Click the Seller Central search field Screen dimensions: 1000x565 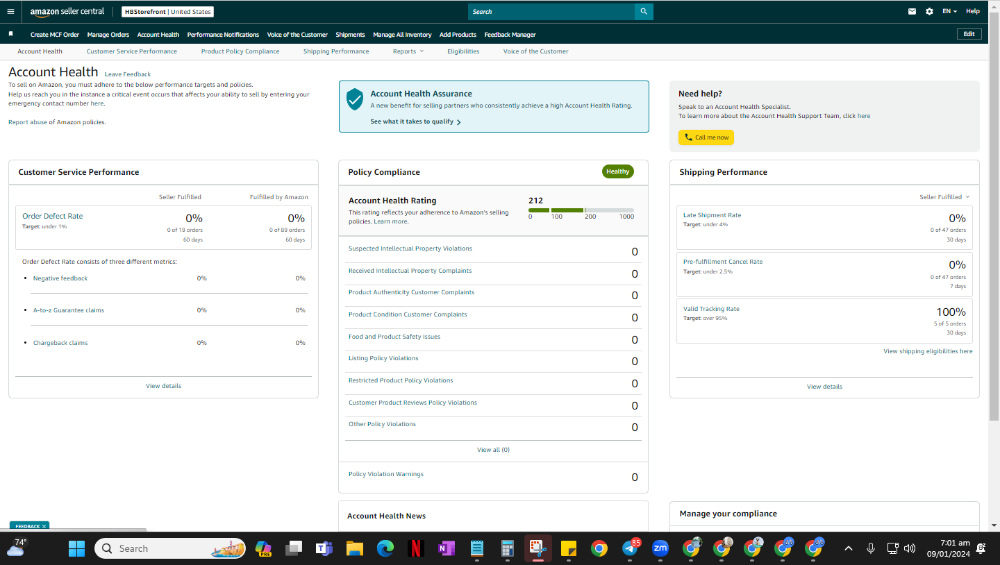[x=551, y=12]
